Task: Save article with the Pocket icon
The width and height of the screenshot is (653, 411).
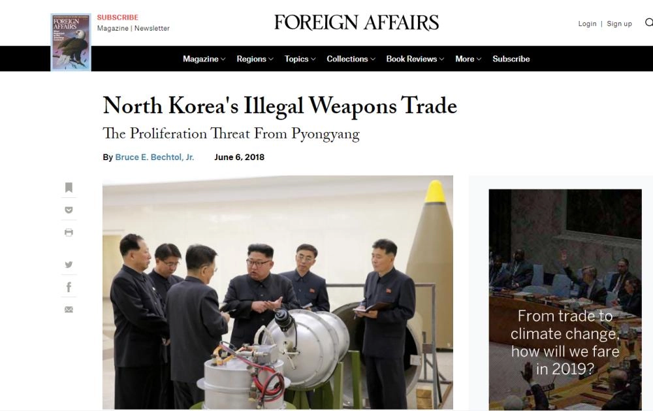Action: [x=69, y=210]
